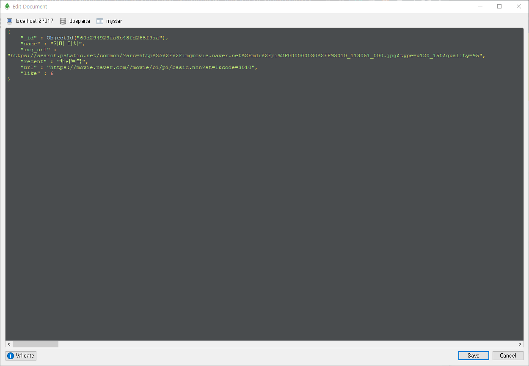Click the Save button
The image size is (529, 366).
pos(474,355)
